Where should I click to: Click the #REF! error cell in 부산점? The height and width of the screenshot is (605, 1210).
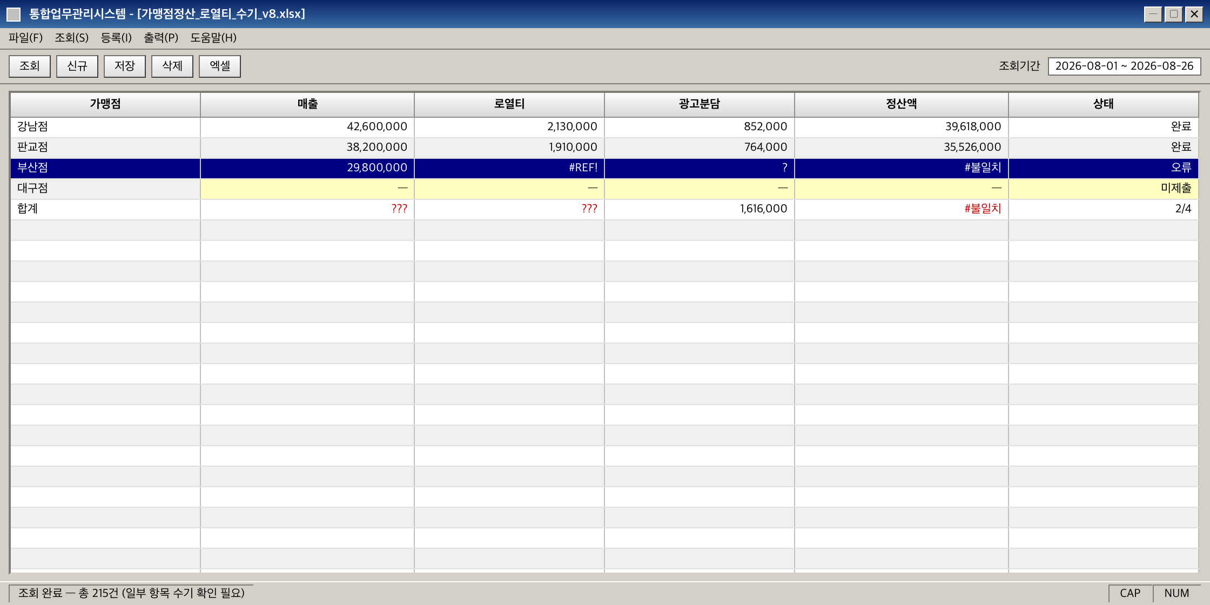[x=509, y=168]
